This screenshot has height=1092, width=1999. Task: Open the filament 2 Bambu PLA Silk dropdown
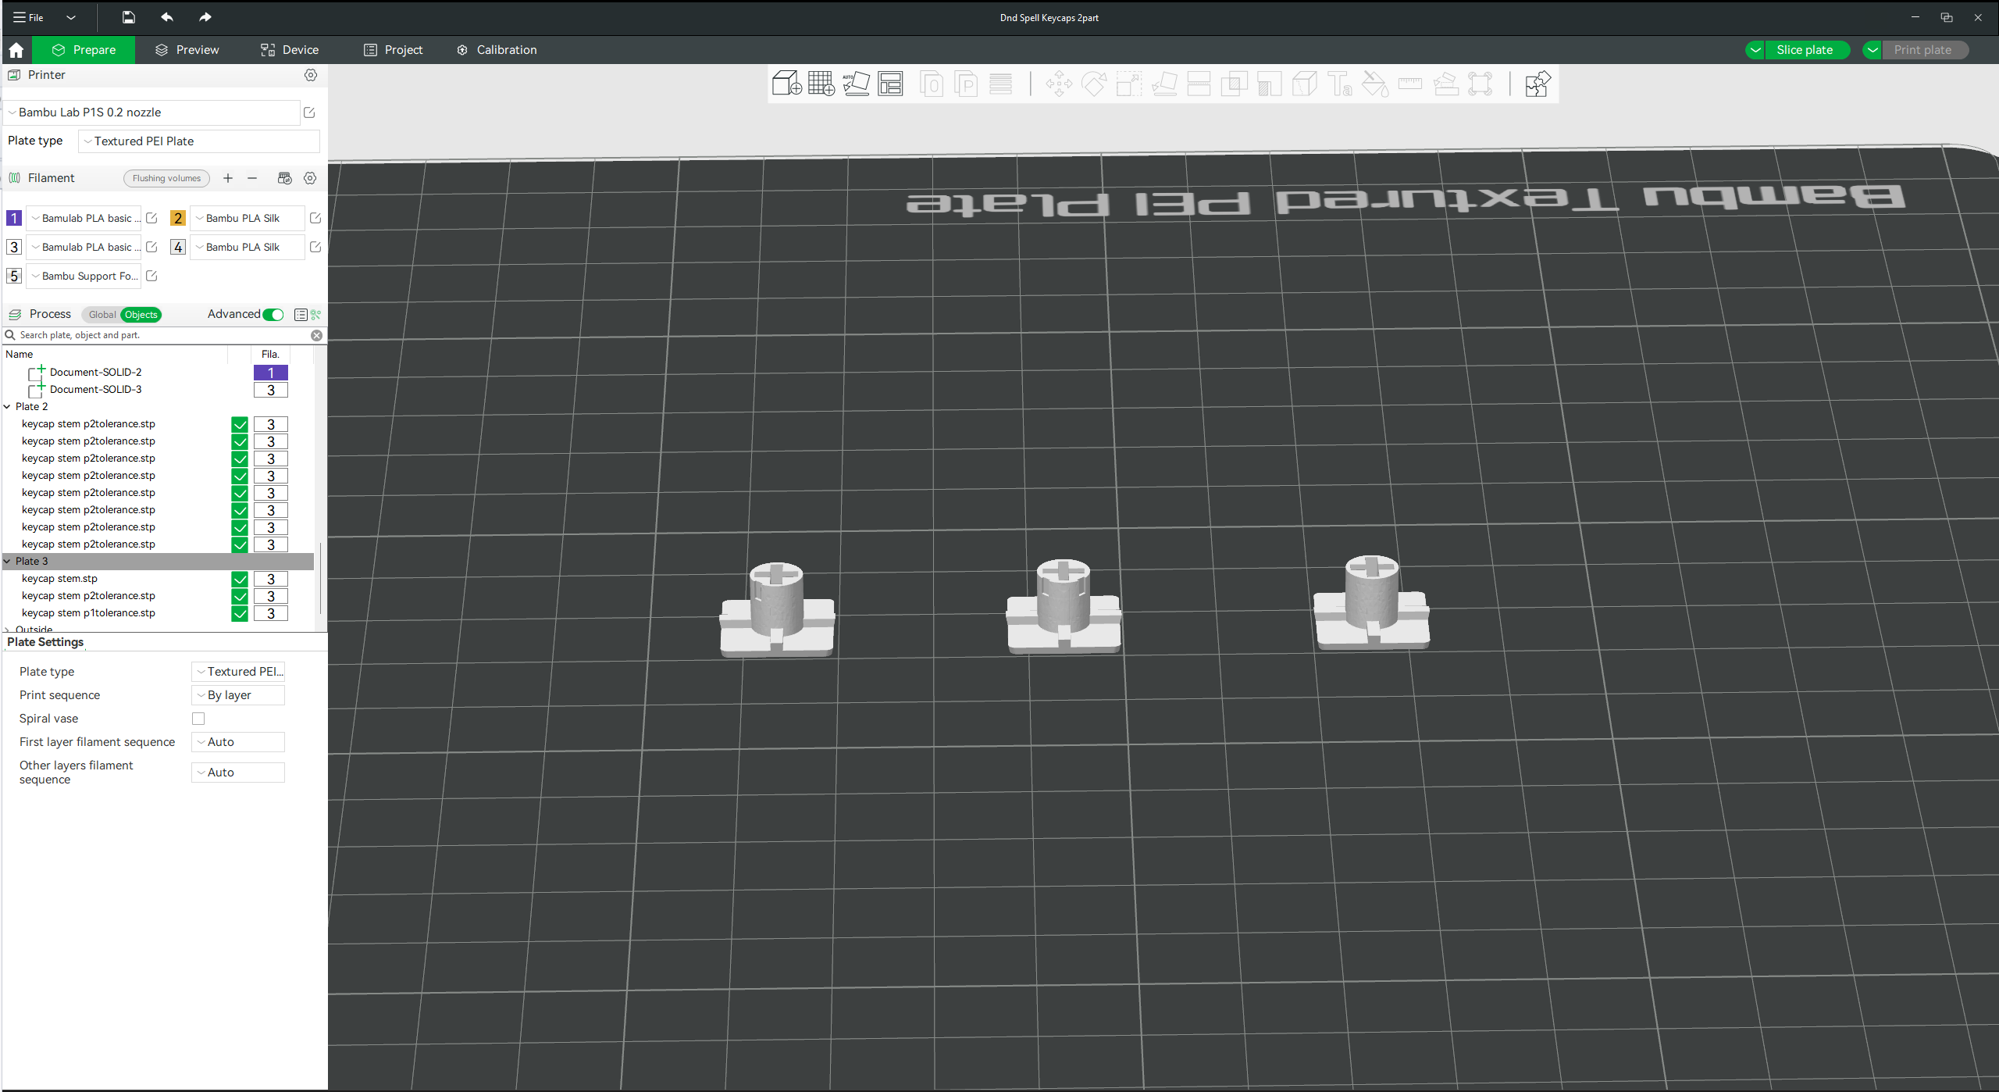coord(248,218)
